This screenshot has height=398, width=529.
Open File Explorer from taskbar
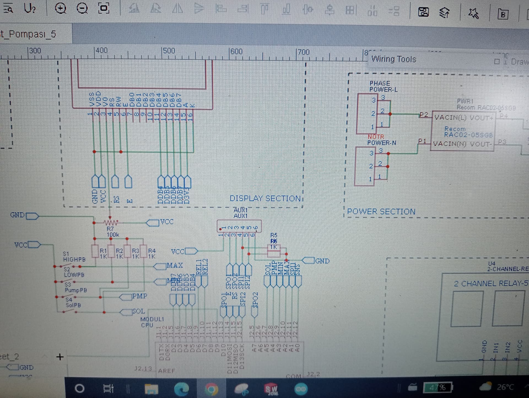click(152, 389)
